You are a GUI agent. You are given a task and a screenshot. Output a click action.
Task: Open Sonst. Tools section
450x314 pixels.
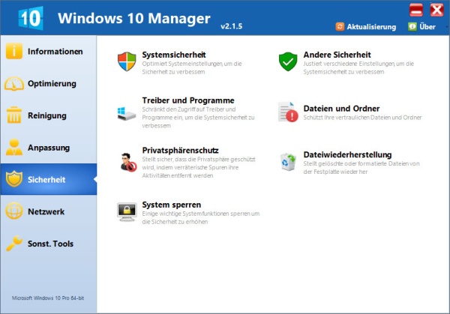pyautogui.click(x=49, y=244)
